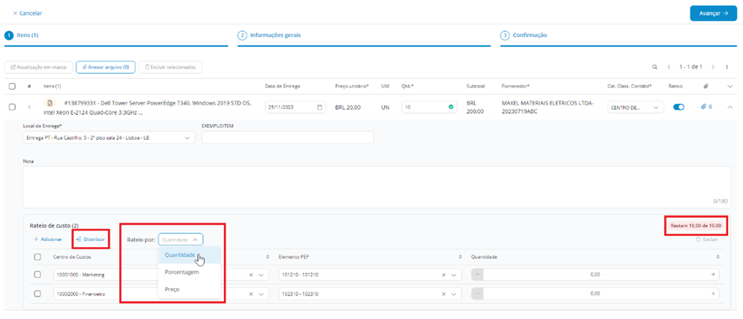Sort by Quantidade column

(x=718, y=256)
